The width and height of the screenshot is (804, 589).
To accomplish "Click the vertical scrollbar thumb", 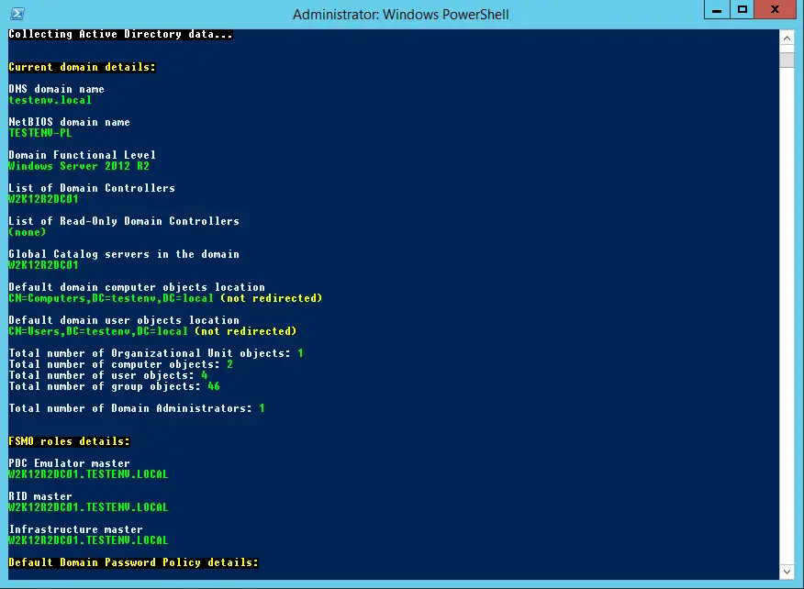I will tap(787, 60).
